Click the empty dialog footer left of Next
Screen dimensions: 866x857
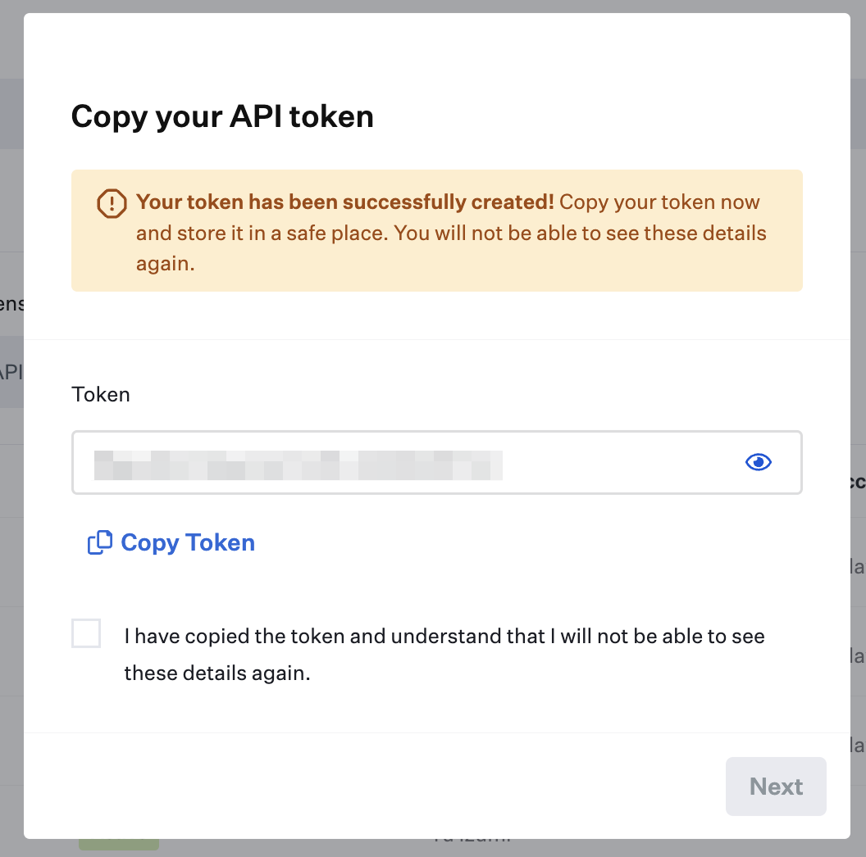click(x=369, y=787)
